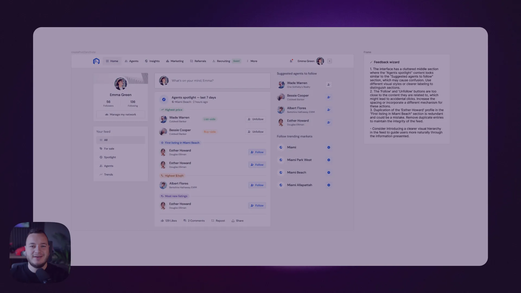Open the Share icon under the post
Image resolution: width=521 pixels, height=293 pixels.
click(x=233, y=221)
